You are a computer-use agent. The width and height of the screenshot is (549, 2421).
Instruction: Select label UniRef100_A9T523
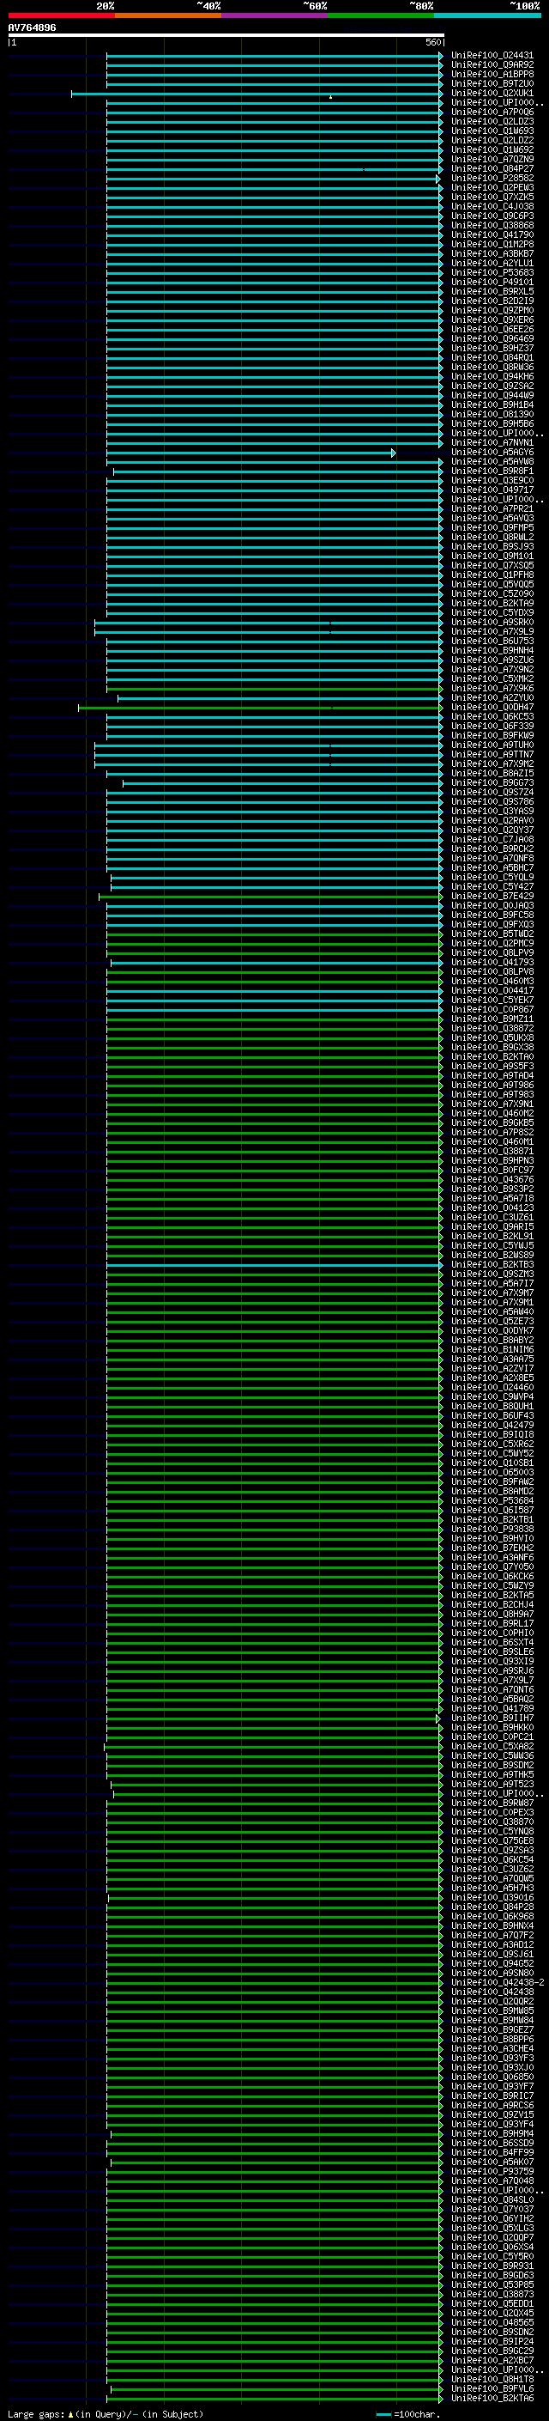click(x=492, y=1784)
